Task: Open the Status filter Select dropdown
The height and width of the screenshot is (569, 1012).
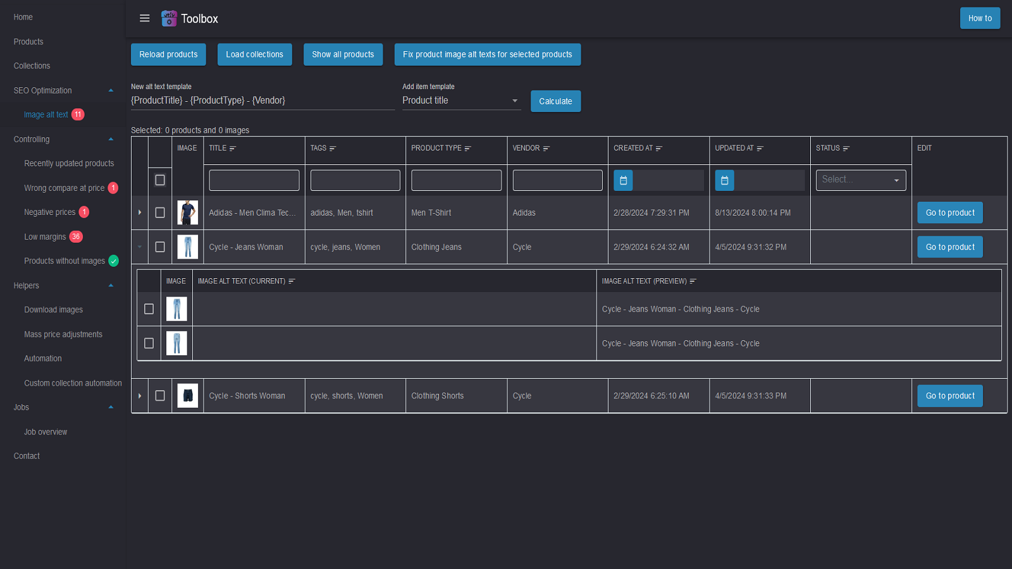Action: (860, 180)
